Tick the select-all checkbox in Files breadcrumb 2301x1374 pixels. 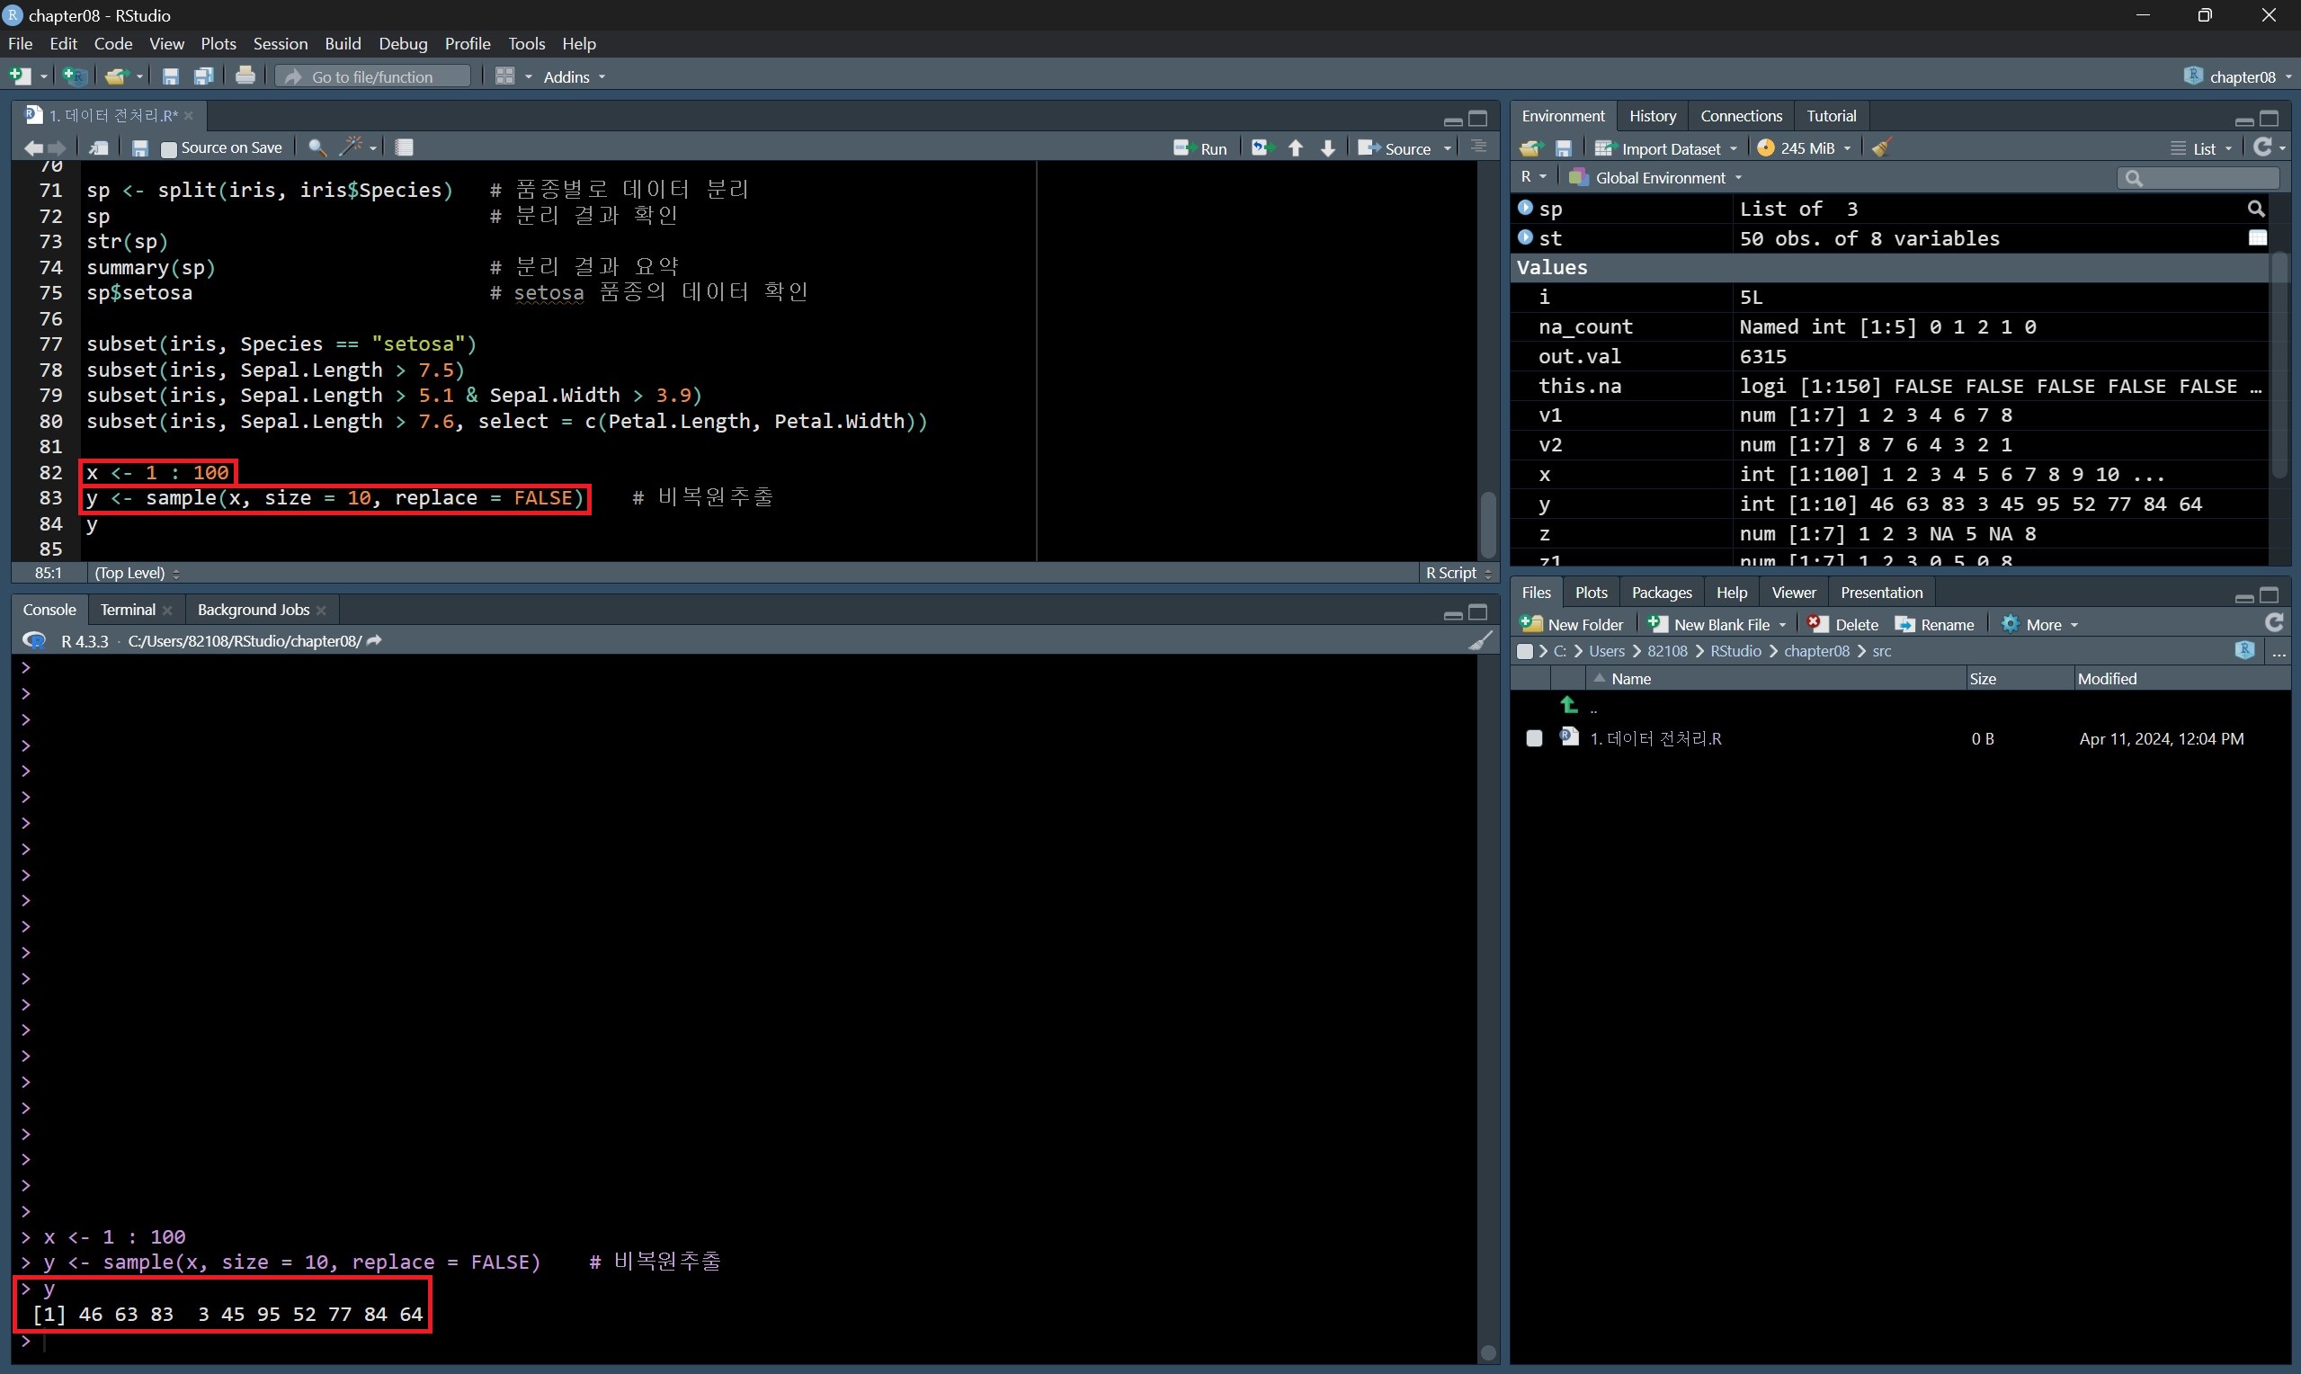pos(1524,651)
